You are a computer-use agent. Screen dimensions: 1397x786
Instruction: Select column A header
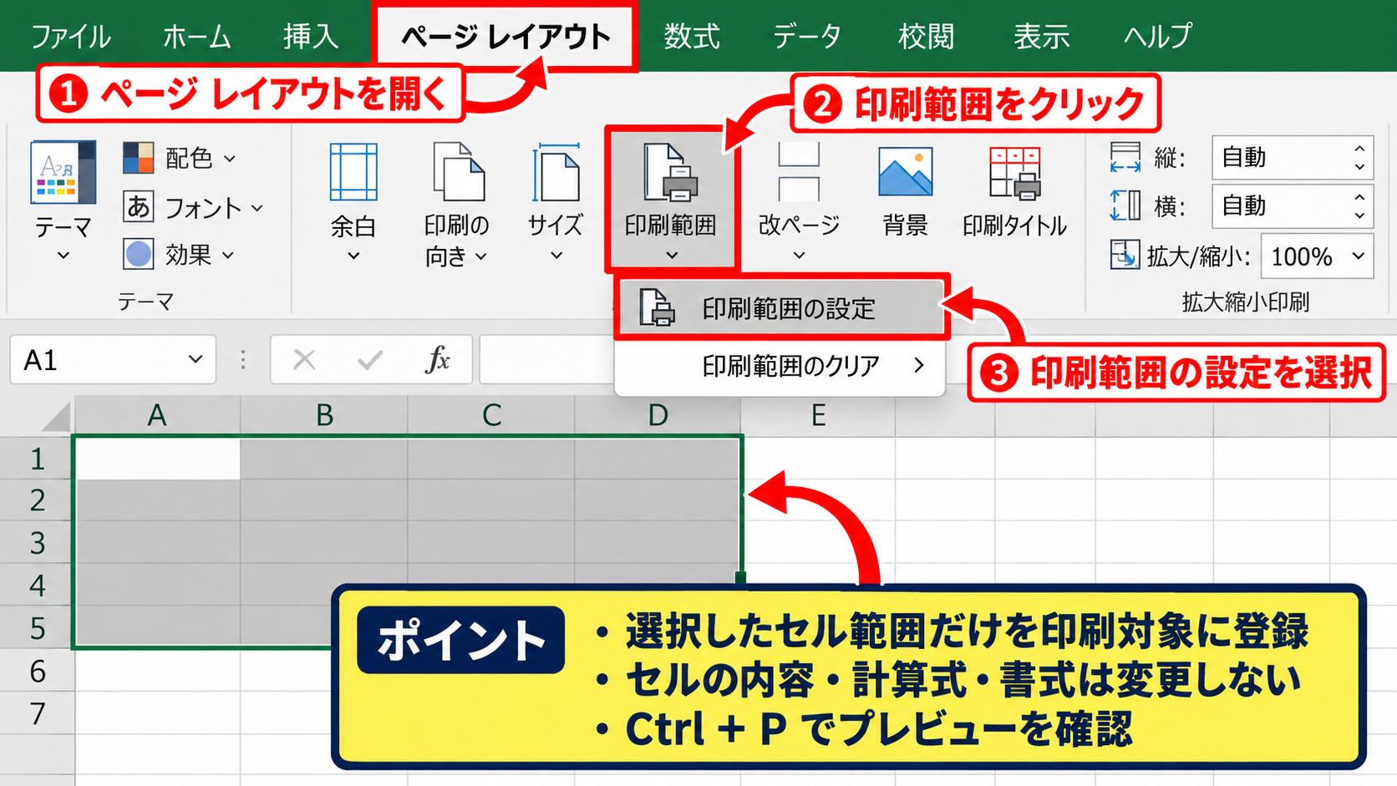(157, 415)
